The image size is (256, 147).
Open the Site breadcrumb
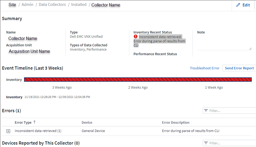tap(12, 5)
